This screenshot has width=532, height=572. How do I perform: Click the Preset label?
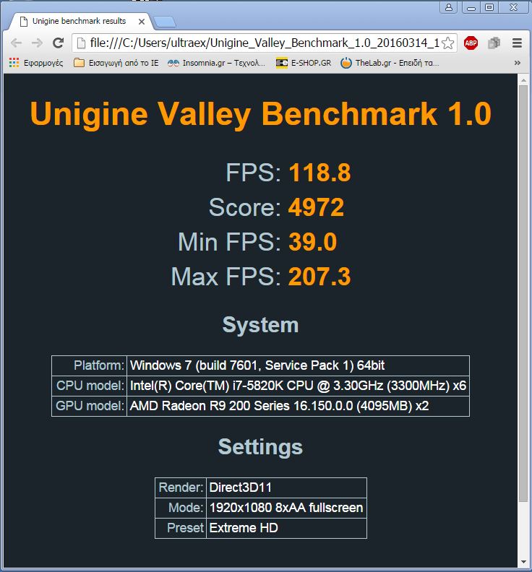coord(186,528)
